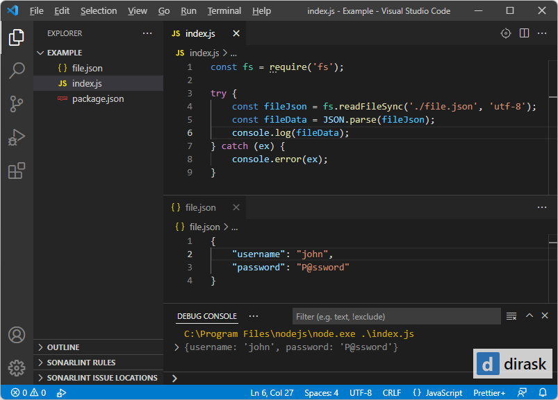Screen dimensions: 558x400
Task: Open the Run or Debug options for index.js
Action: tap(506, 33)
